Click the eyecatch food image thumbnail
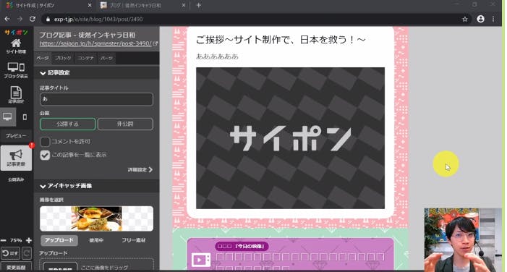 pos(96,218)
